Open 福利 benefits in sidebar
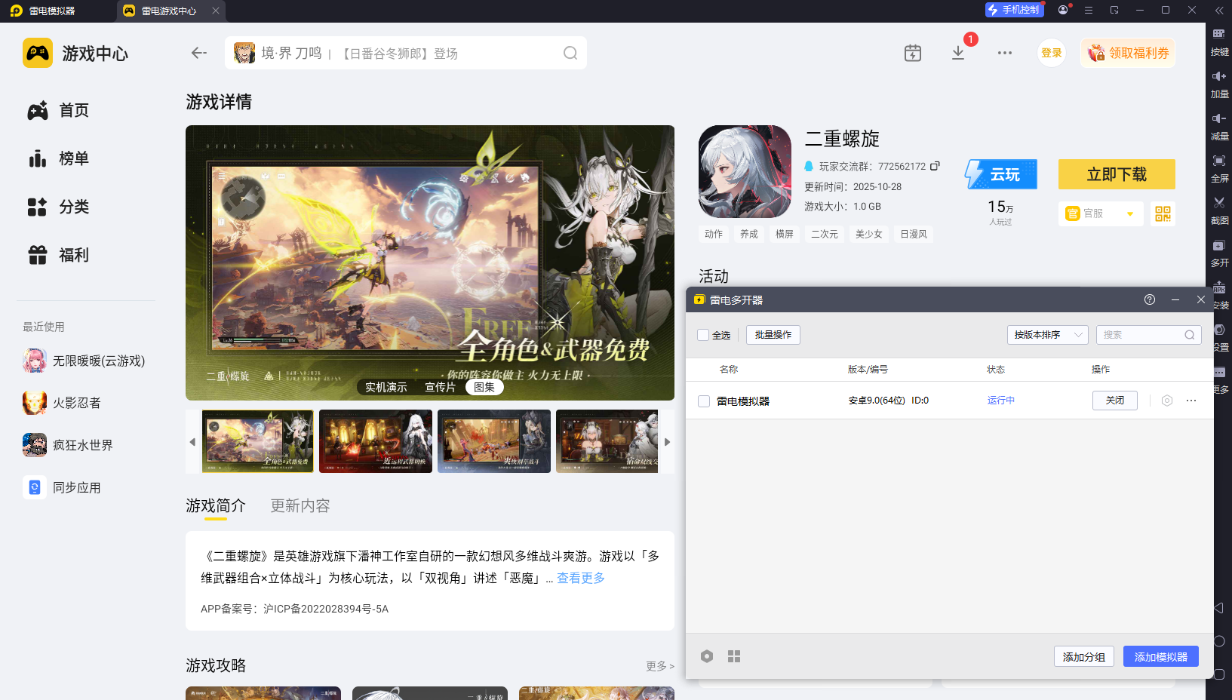This screenshot has height=700, width=1232. (x=59, y=256)
